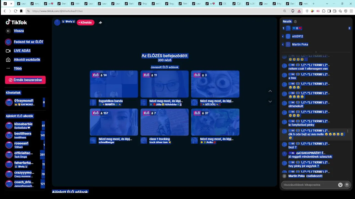Viewport: 355px width, 199px height.
Task: Open kissabarbie suggested creator
Action: coord(25,126)
